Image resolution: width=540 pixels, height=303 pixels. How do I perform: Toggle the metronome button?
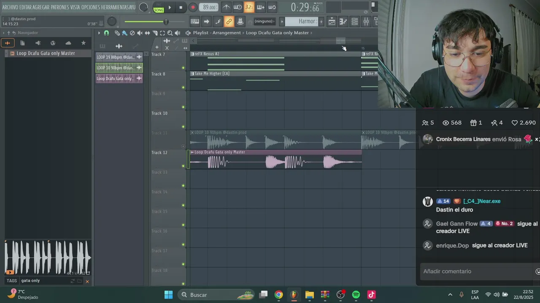(x=227, y=7)
